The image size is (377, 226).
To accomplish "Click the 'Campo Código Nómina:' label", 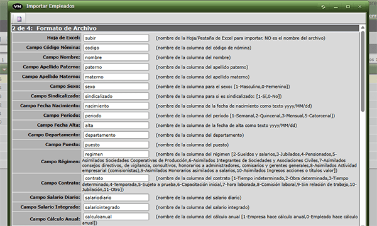I will tap(53, 47).
